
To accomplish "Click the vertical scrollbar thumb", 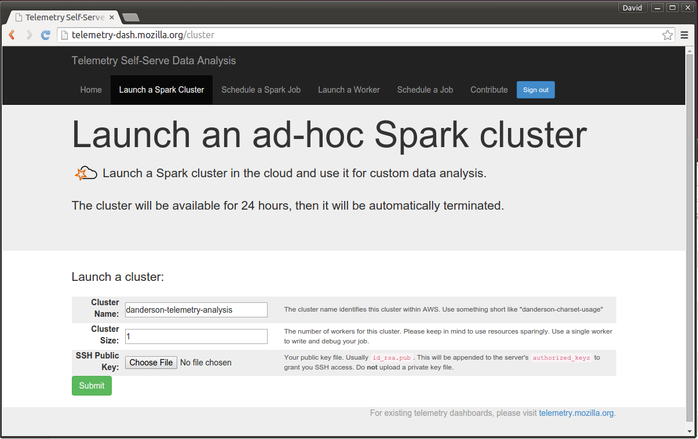I will (x=689, y=238).
